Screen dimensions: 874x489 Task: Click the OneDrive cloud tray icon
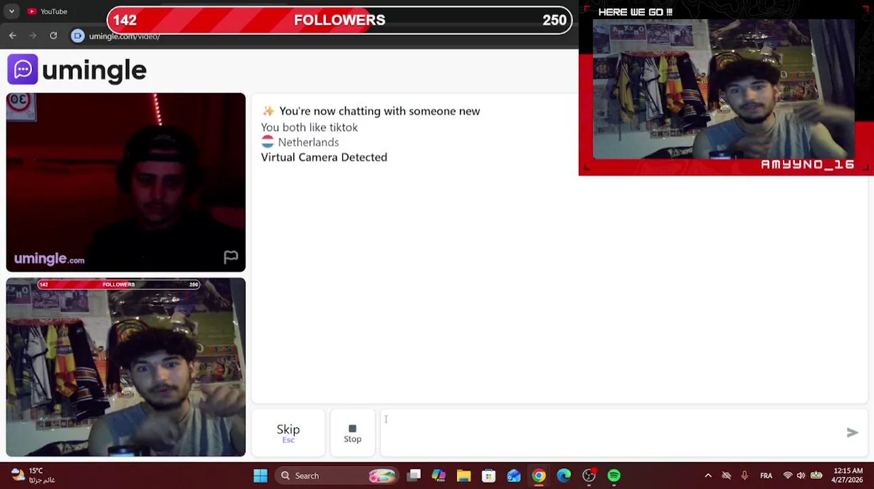[726, 476]
